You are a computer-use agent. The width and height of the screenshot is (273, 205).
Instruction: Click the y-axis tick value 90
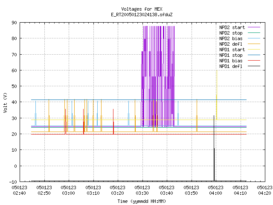click(x=14, y=23)
